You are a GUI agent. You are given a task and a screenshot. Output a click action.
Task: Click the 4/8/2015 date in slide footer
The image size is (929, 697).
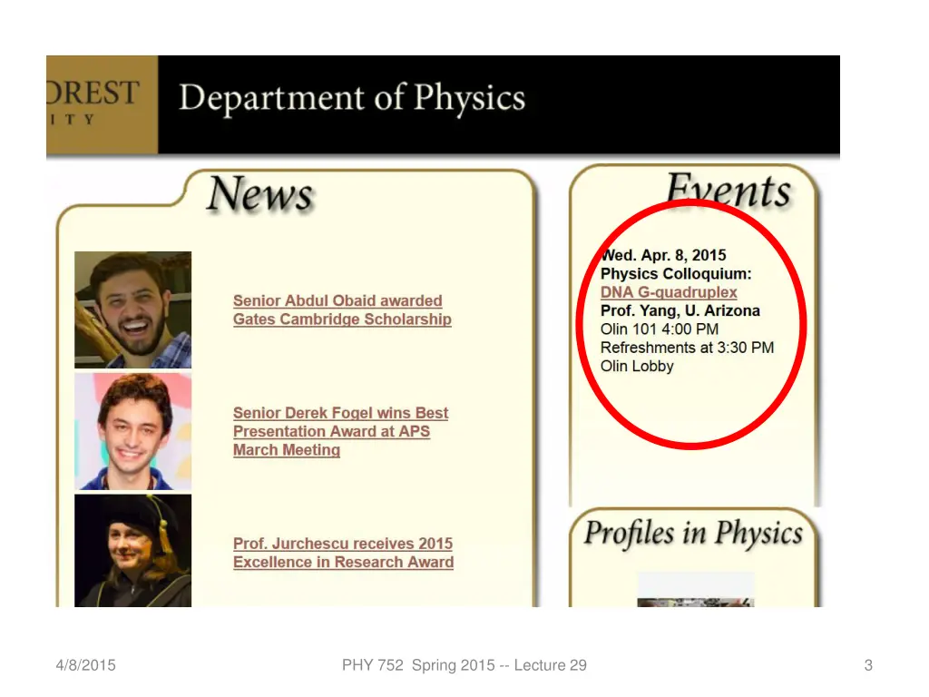click(x=85, y=665)
